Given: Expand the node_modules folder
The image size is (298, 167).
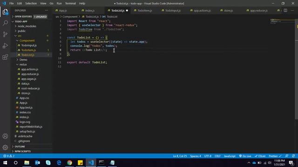Looking at the screenshot, I should tap(27, 26).
